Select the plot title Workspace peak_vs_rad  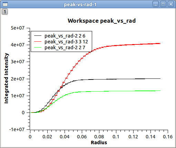point(102,21)
